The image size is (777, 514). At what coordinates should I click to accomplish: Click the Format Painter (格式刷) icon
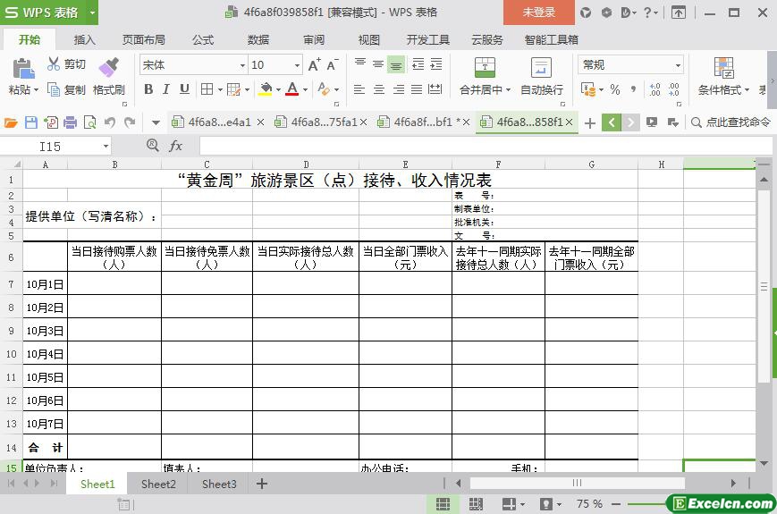[108, 68]
